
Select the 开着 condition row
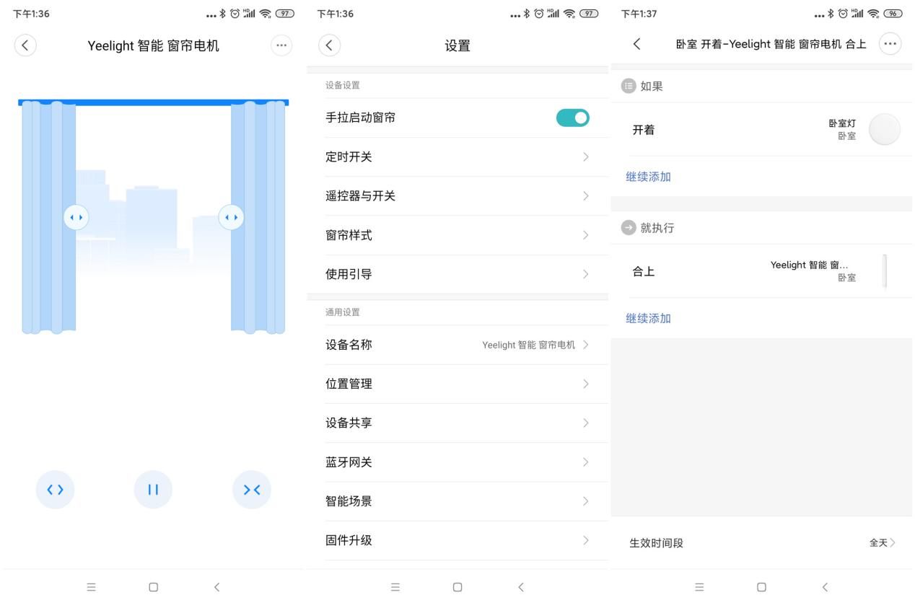click(761, 130)
